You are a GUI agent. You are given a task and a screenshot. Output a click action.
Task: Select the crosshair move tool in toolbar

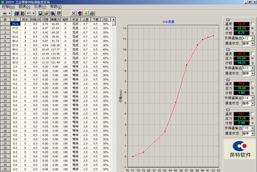(x=5, y=13)
